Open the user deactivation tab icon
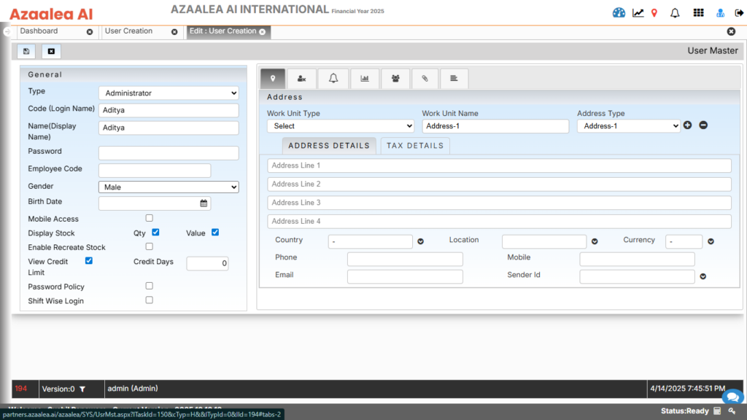Viewport: 747px width, 420px height. click(302, 78)
